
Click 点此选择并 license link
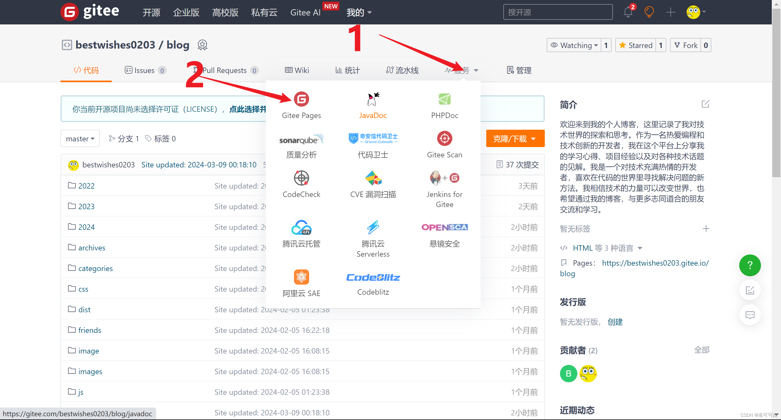point(247,109)
